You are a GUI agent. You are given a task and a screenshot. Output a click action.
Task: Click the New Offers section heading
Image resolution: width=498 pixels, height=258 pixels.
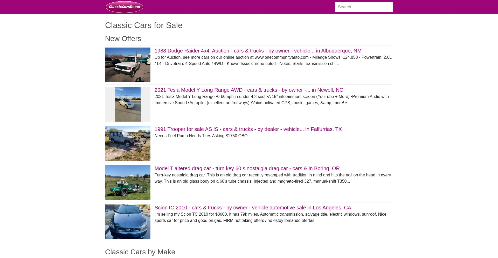click(x=123, y=38)
